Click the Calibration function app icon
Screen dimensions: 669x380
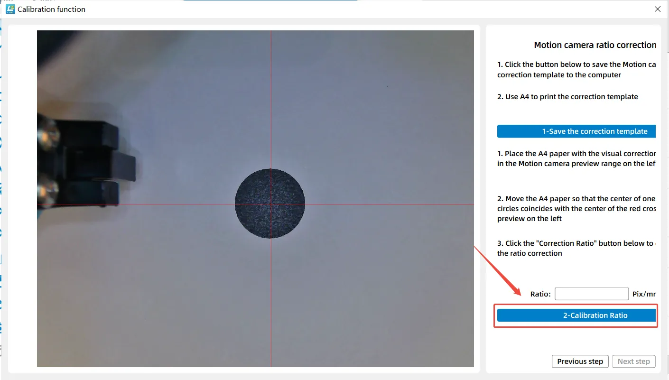[10, 9]
